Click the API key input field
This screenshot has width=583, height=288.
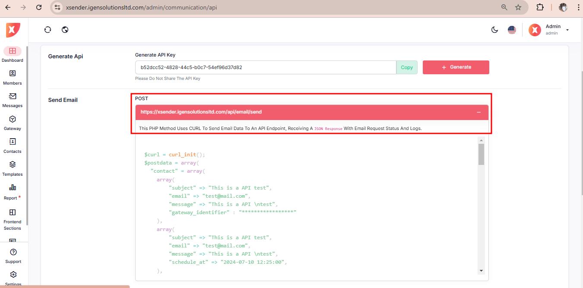(x=265, y=67)
